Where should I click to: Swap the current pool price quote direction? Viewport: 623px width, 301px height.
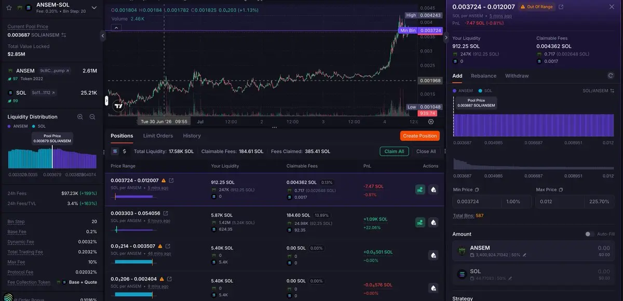pos(63,35)
